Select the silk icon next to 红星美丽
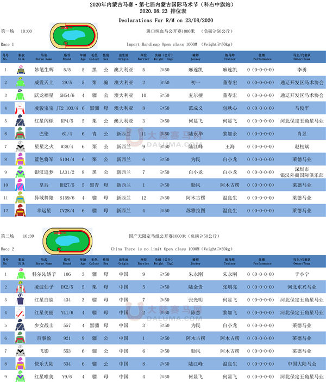326x382 pixels. (x=21, y=313)
